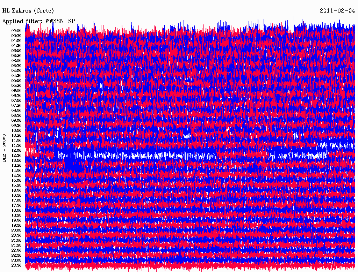Screen dimensions: 358x272
Task: Click the 03:00 time label
Action: pyautogui.click(x=16, y=61)
